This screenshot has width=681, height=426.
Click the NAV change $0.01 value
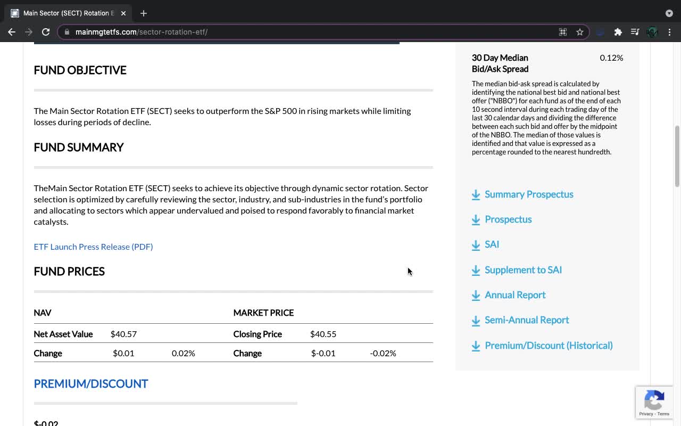123,353
